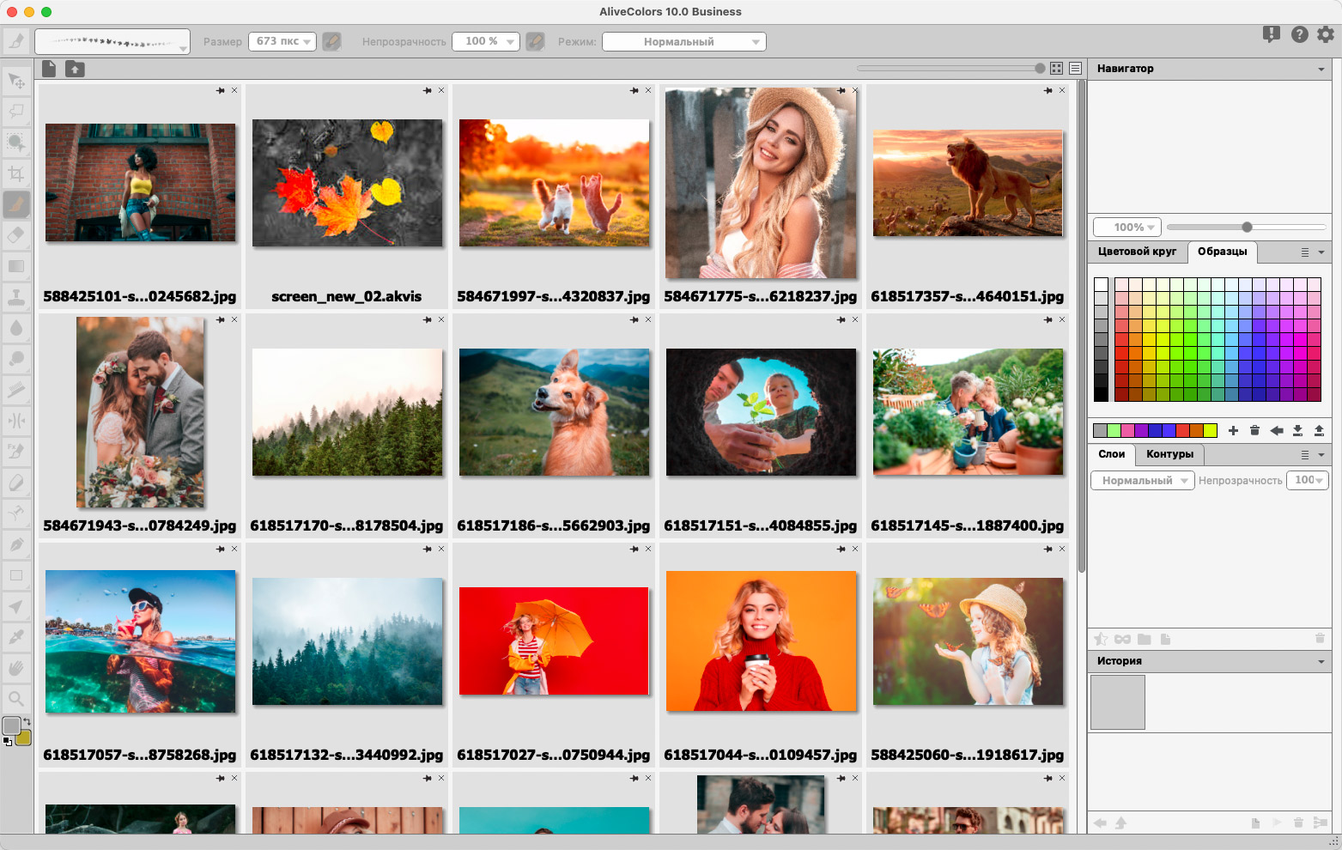Close the screen_new_02.akvis thumbnail

[441, 90]
